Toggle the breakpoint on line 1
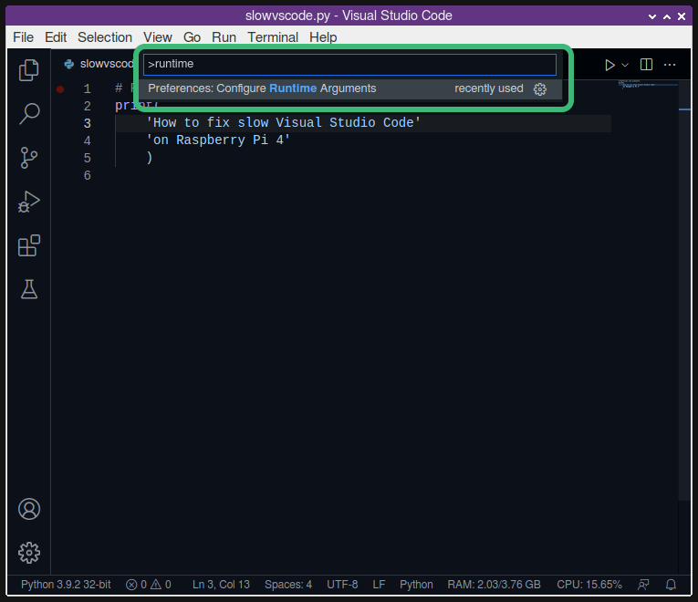Screen dimensions: 698x602 60,89
